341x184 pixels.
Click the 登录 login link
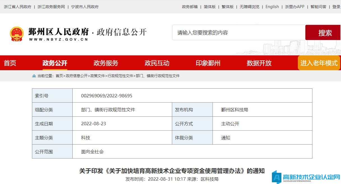click(336, 7)
